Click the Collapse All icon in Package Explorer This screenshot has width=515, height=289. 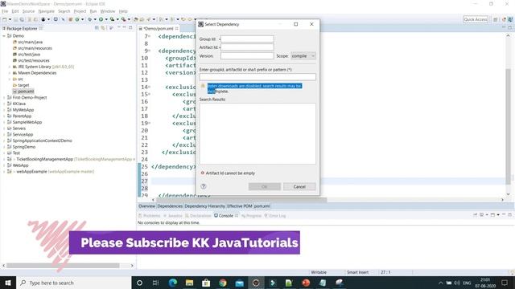pyautogui.click(x=97, y=28)
